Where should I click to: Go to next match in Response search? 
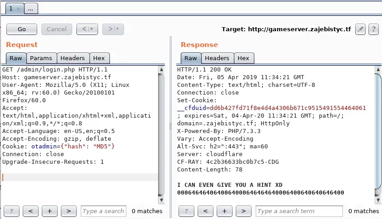[x=243, y=211]
